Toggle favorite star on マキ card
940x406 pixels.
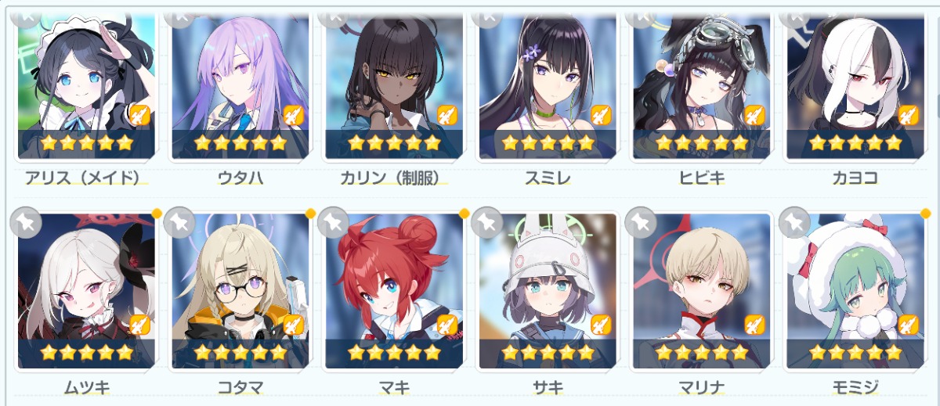[333, 222]
